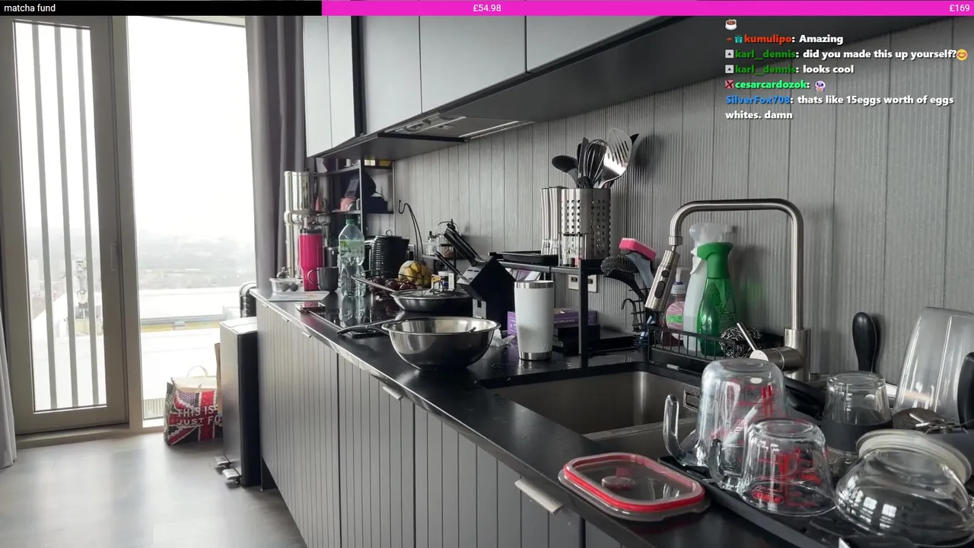Screen dimensions: 974x548
Task: Click the 'matcha fund' goal label
Action: [x=30, y=8]
